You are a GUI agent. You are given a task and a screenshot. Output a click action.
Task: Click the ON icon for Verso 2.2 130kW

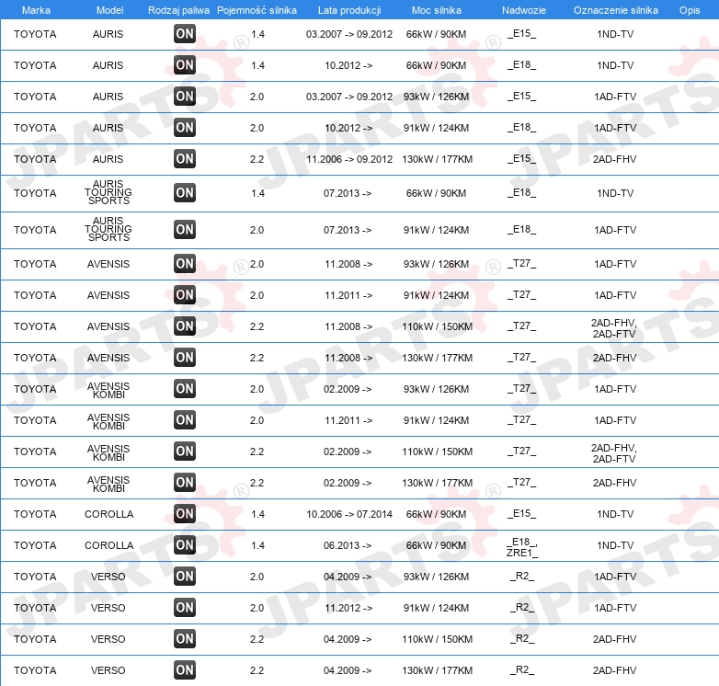(x=184, y=669)
